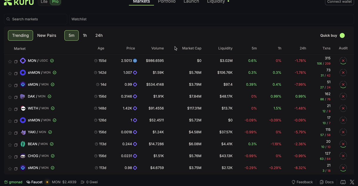The width and height of the screenshot is (358, 186).
Task: Open audit status icon for YAKI / MON
Action: [343, 132]
